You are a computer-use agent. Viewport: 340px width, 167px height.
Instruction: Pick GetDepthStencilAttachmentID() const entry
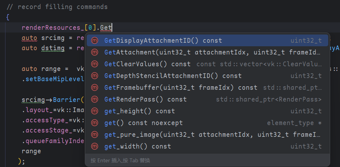coord(173,76)
